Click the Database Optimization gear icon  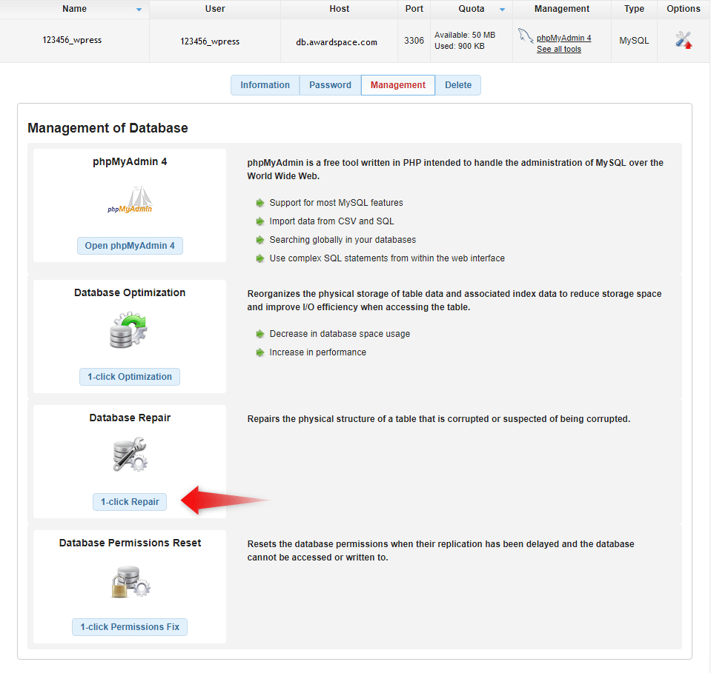coord(129,331)
